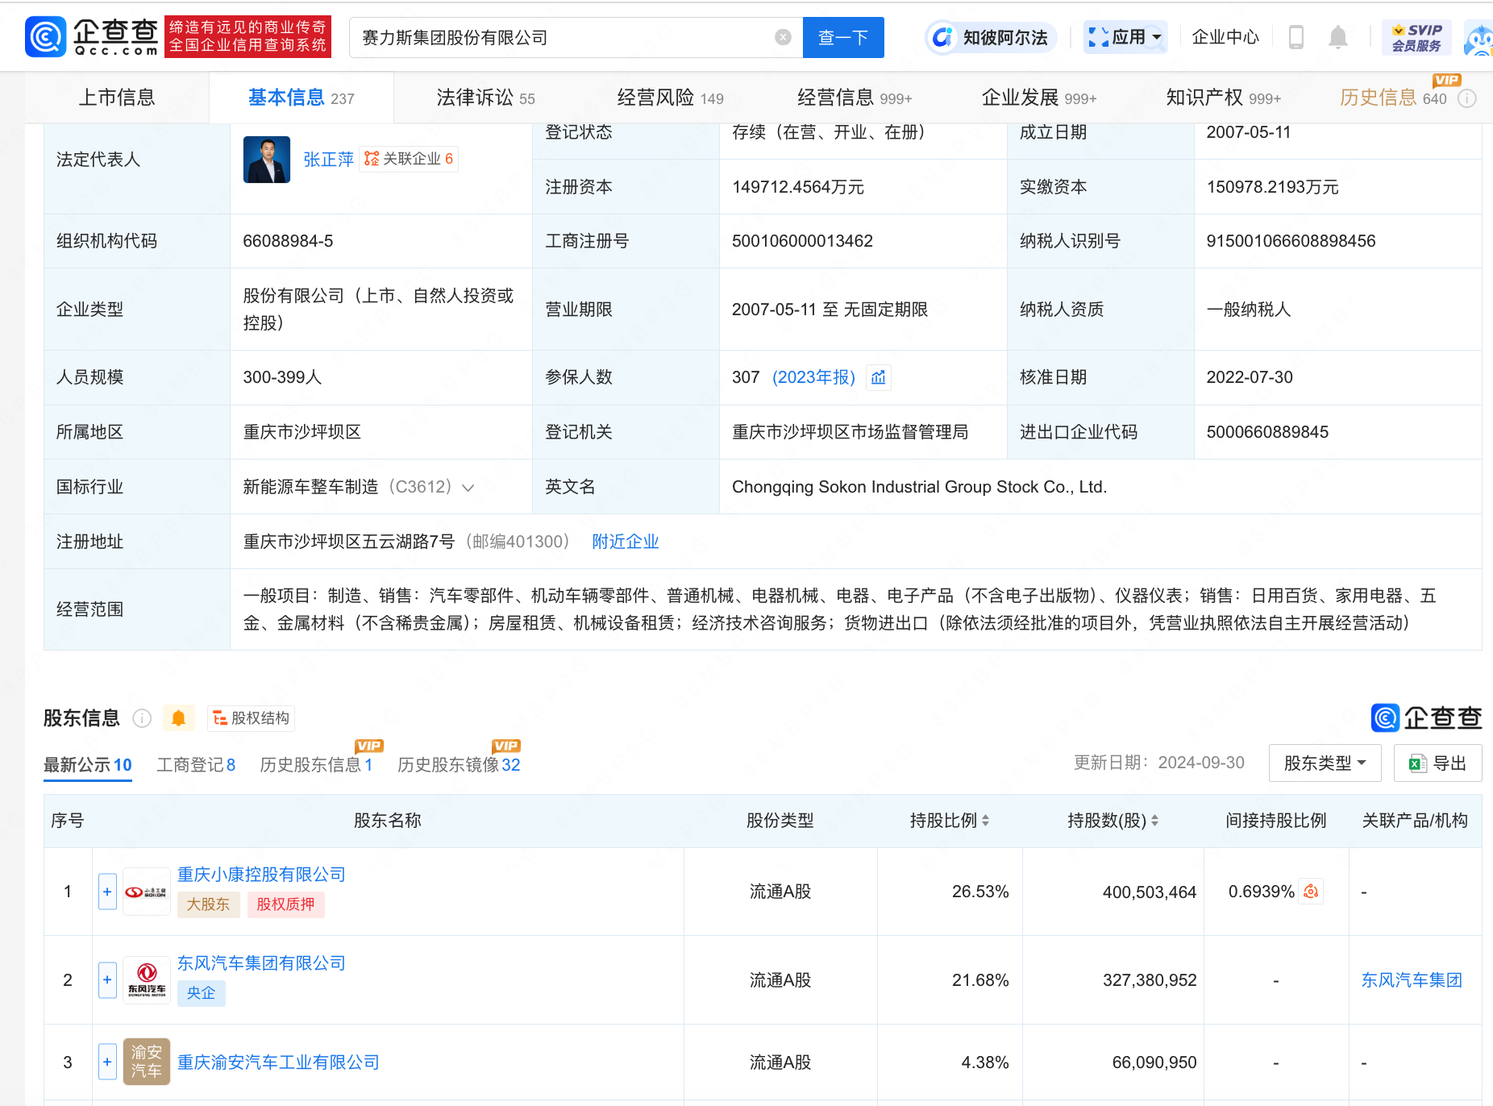
Task: Expand the 国标行业 classification chevron
Action: click(468, 488)
